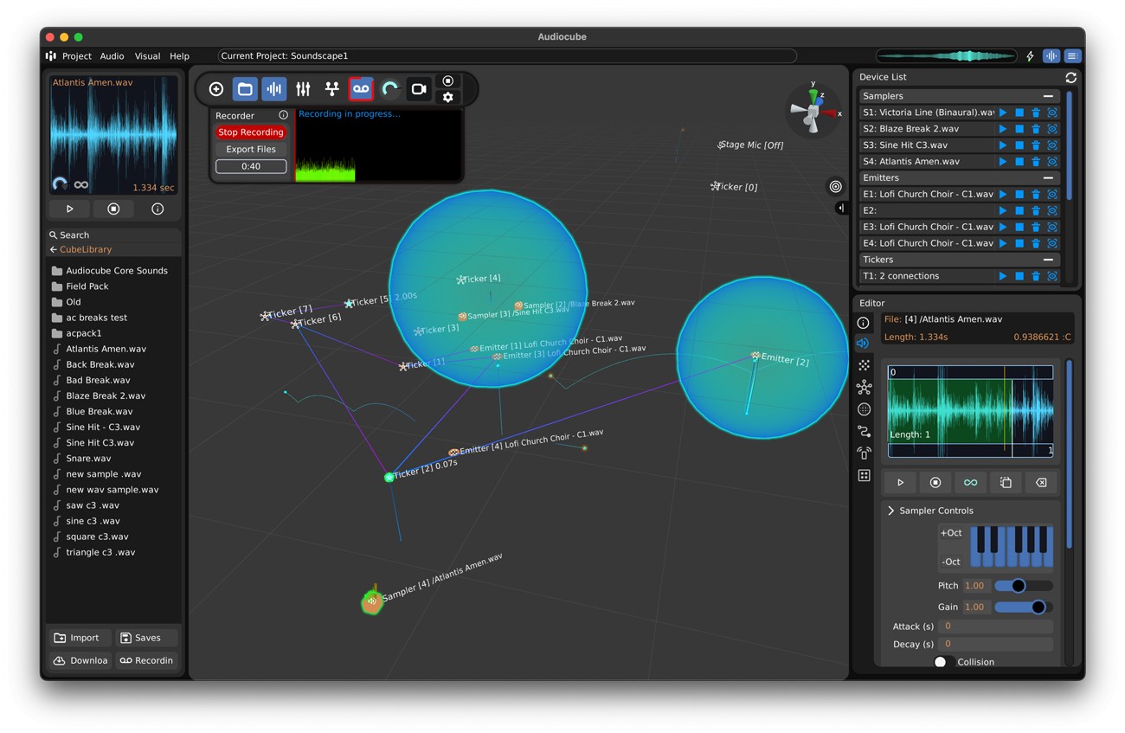Image resolution: width=1125 pixels, height=733 pixels.
Task: Click the Export Files button
Action: click(x=251, y=150)
